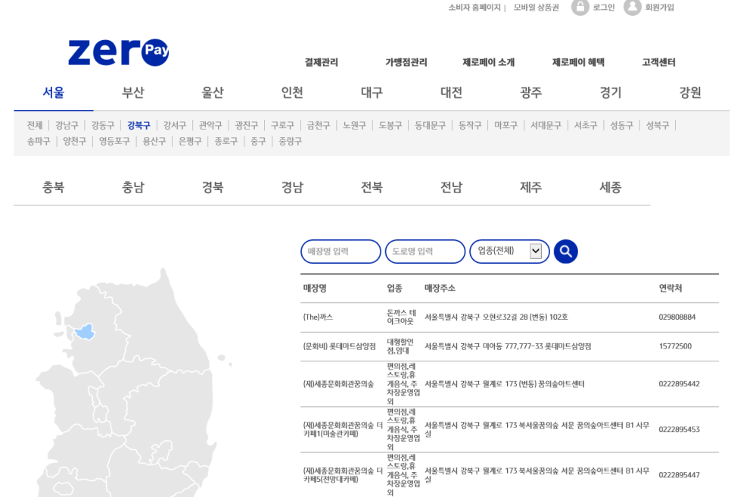Select the 경남 region tab
The height and width of the screenshot is (497, 731).
point(292,188)
